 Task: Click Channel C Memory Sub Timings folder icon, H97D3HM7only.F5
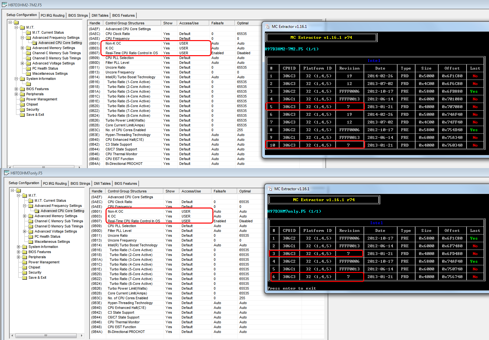pos(31,221)
